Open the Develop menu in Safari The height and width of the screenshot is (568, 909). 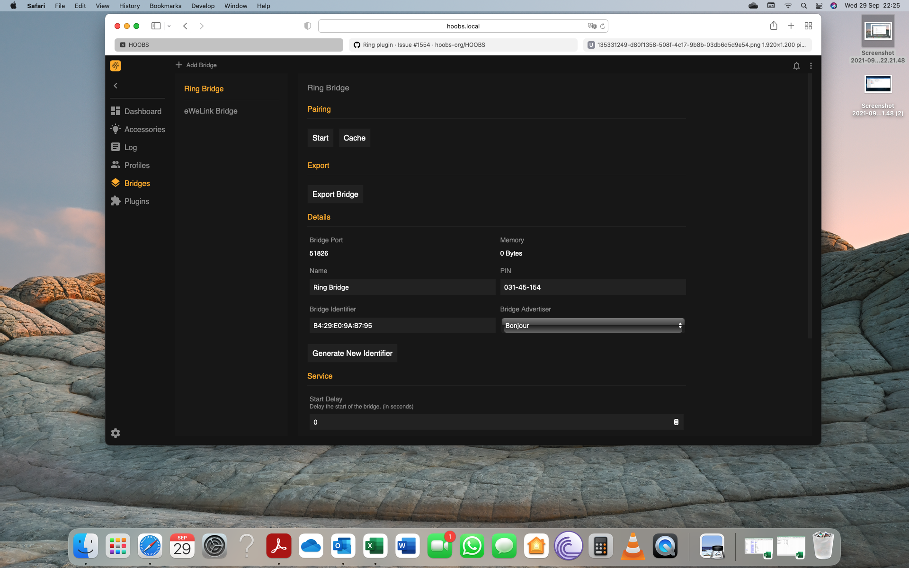pyautogui.click(x=203, y=6)
